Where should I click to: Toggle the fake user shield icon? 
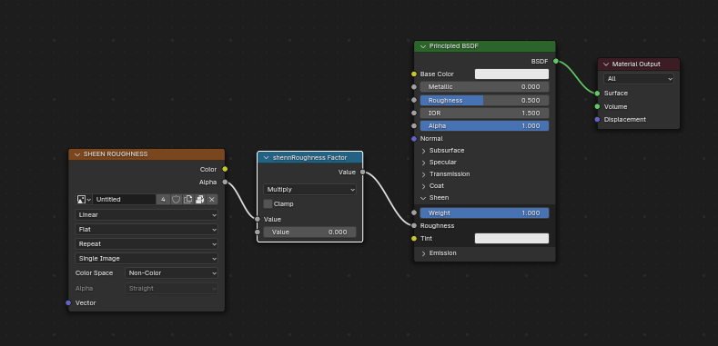176,199
